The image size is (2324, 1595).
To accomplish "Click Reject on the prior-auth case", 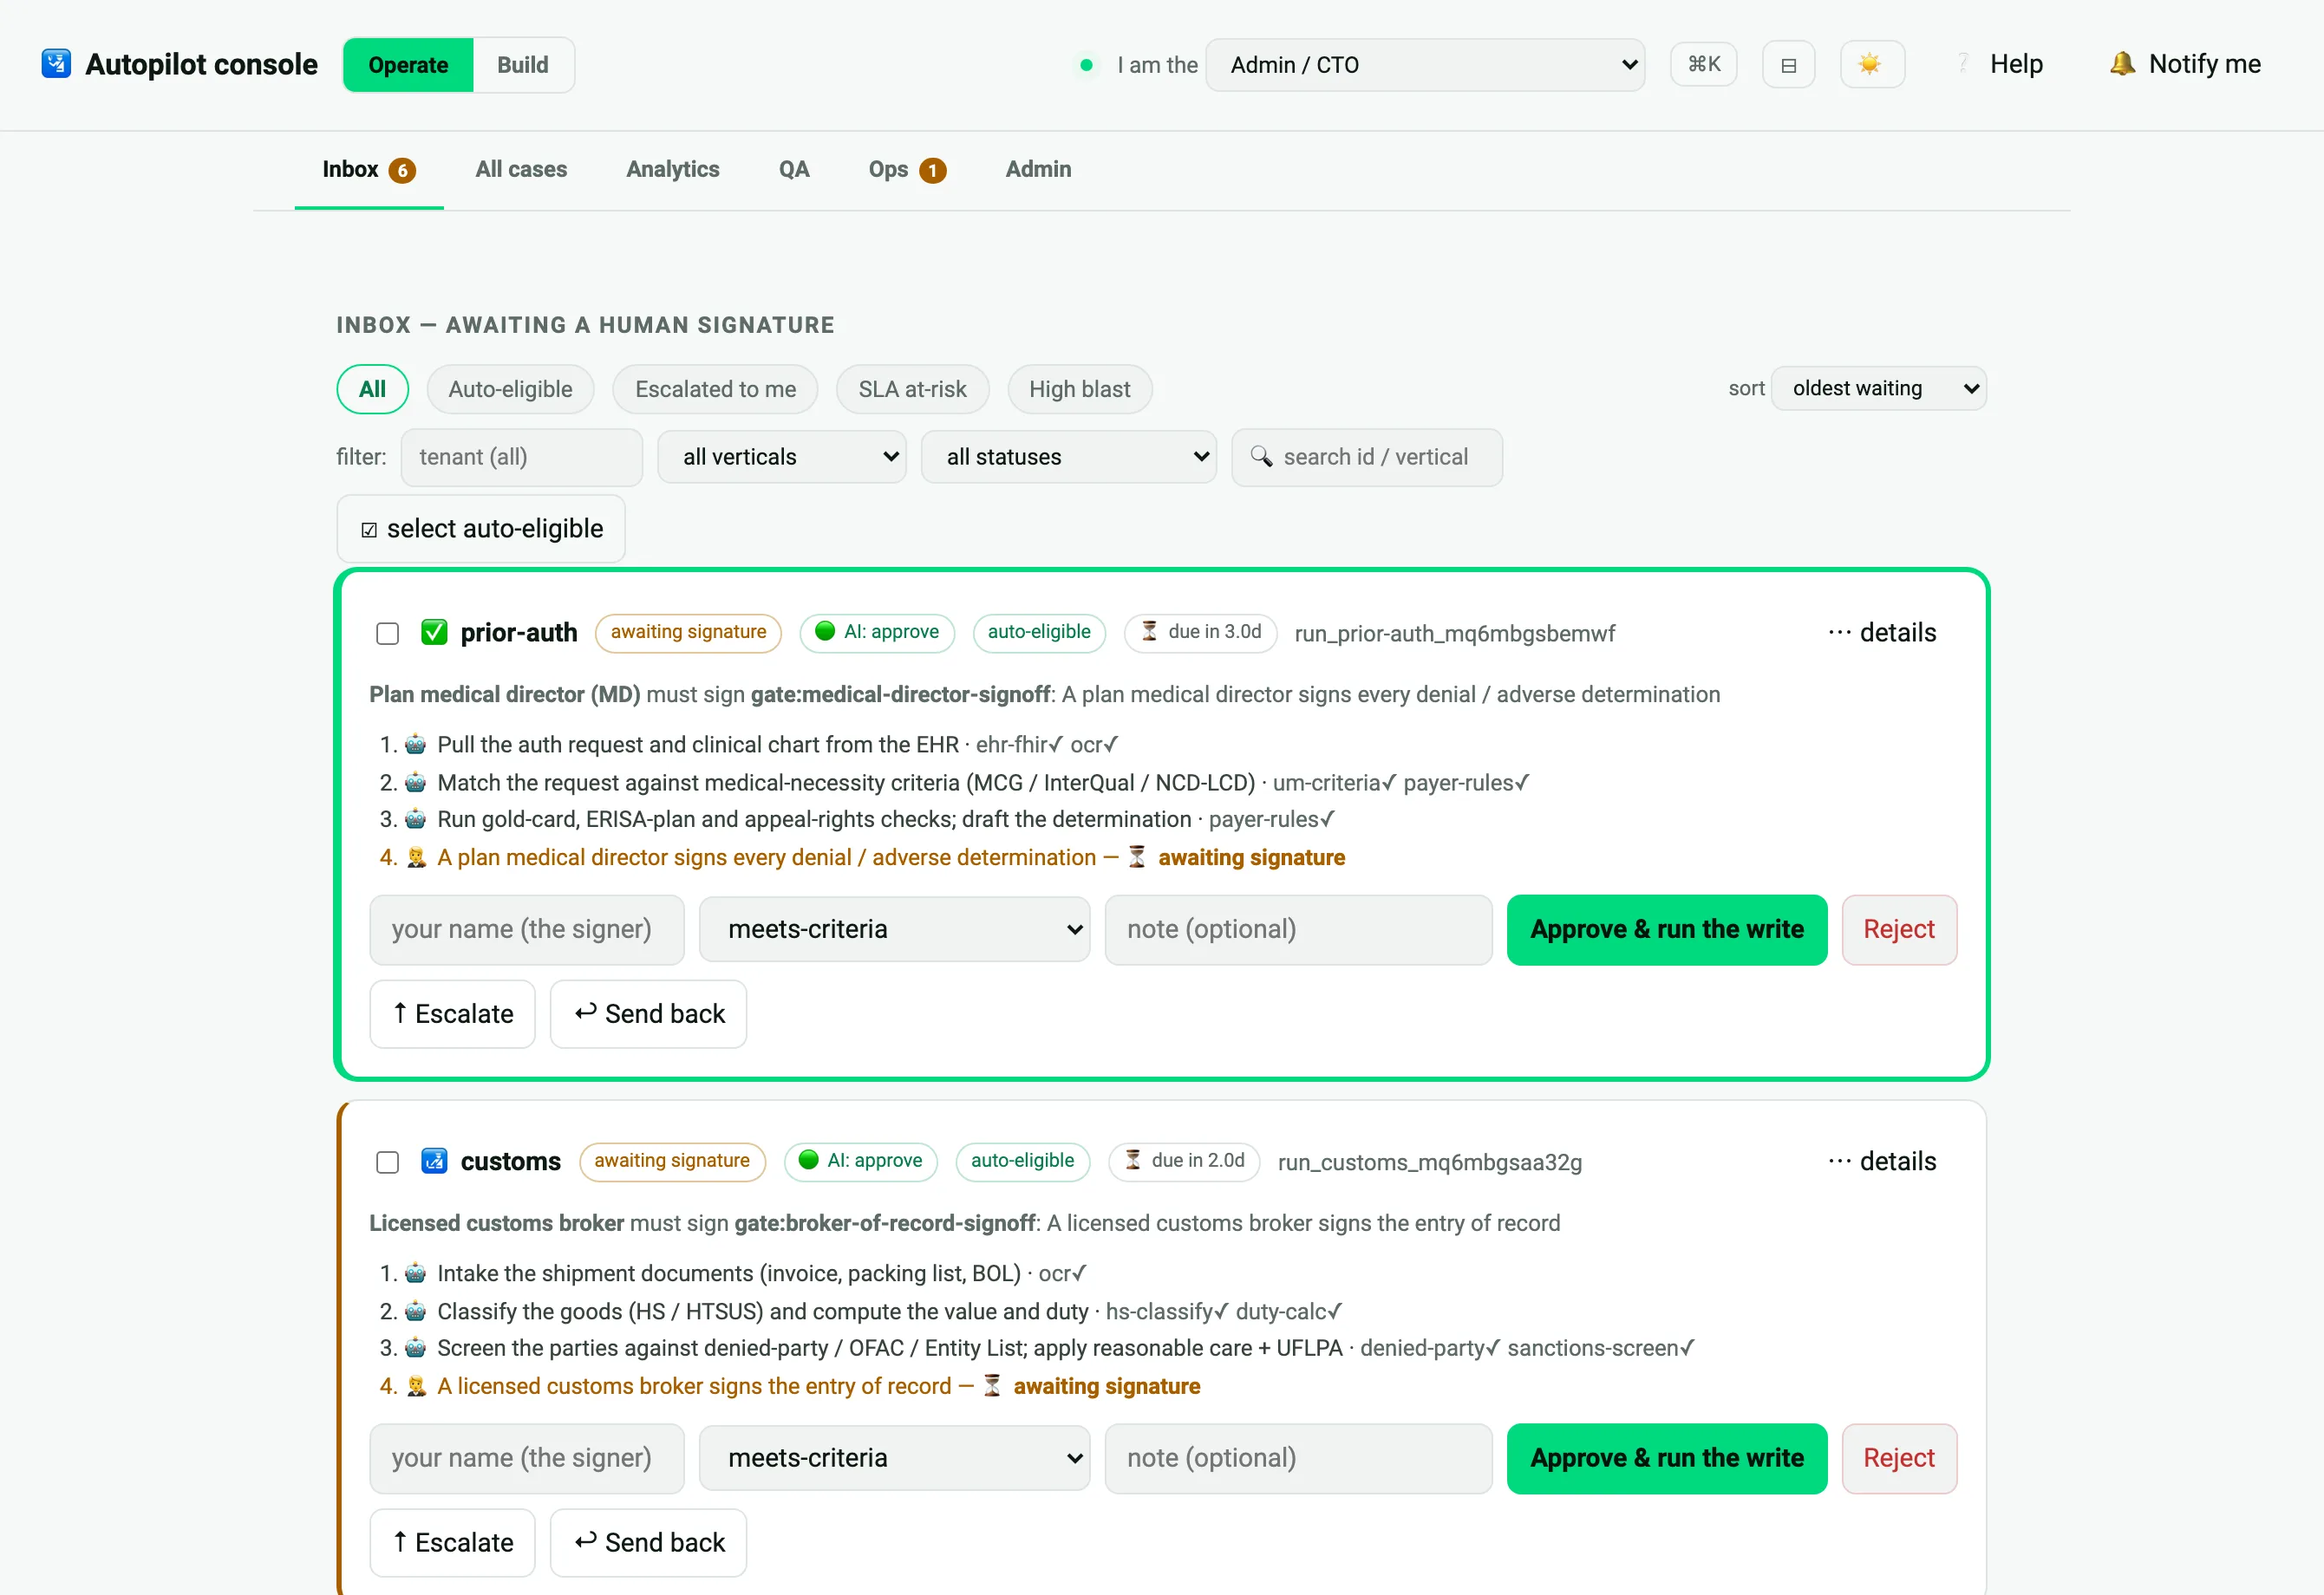I will click(x=1899, y=929).
